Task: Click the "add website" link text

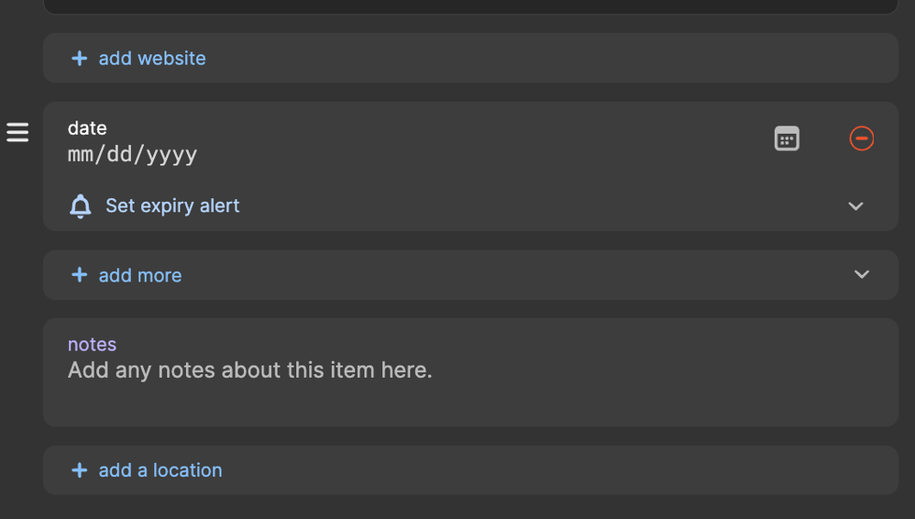Action: click(152, 59)
